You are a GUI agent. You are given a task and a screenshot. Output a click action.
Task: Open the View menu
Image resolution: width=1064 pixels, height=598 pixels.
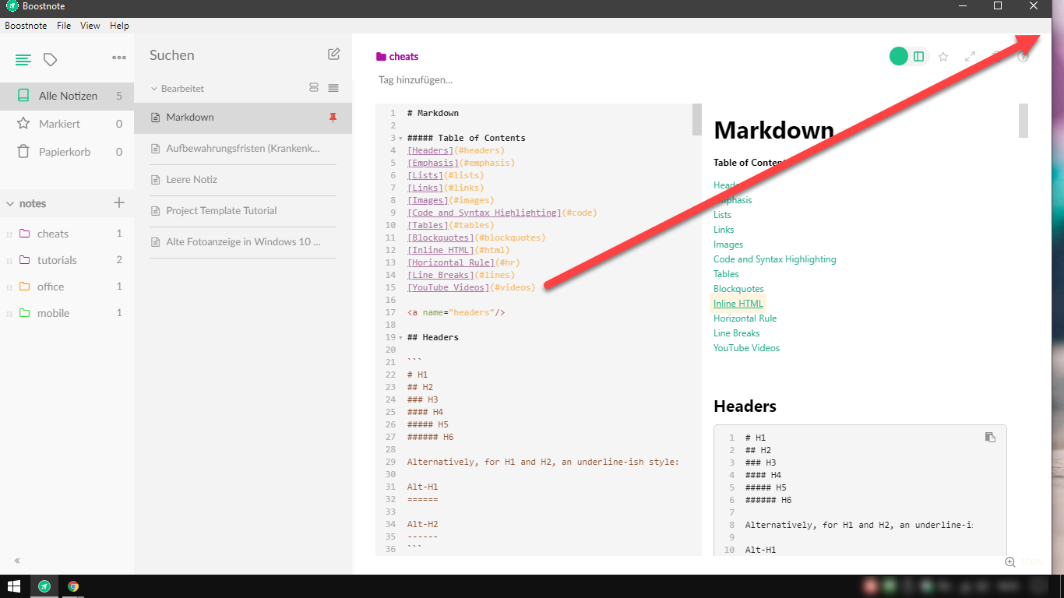pos(90,25)
